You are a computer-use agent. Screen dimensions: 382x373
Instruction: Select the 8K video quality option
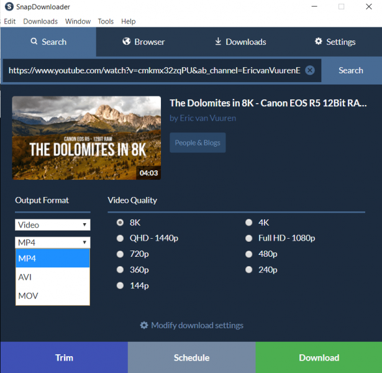[120, 222]
